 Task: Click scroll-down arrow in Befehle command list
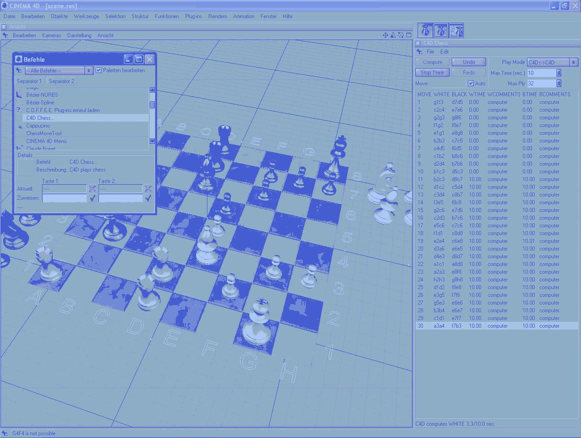152,141
